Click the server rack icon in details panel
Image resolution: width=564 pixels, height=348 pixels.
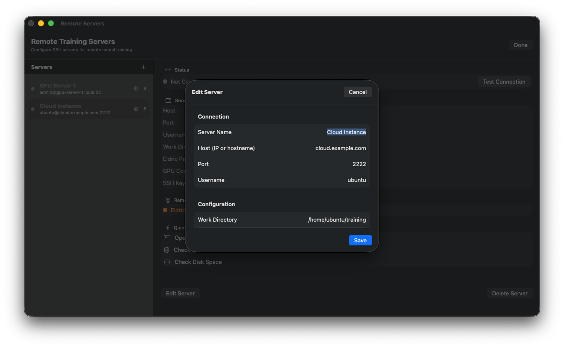tap(168, 100)
